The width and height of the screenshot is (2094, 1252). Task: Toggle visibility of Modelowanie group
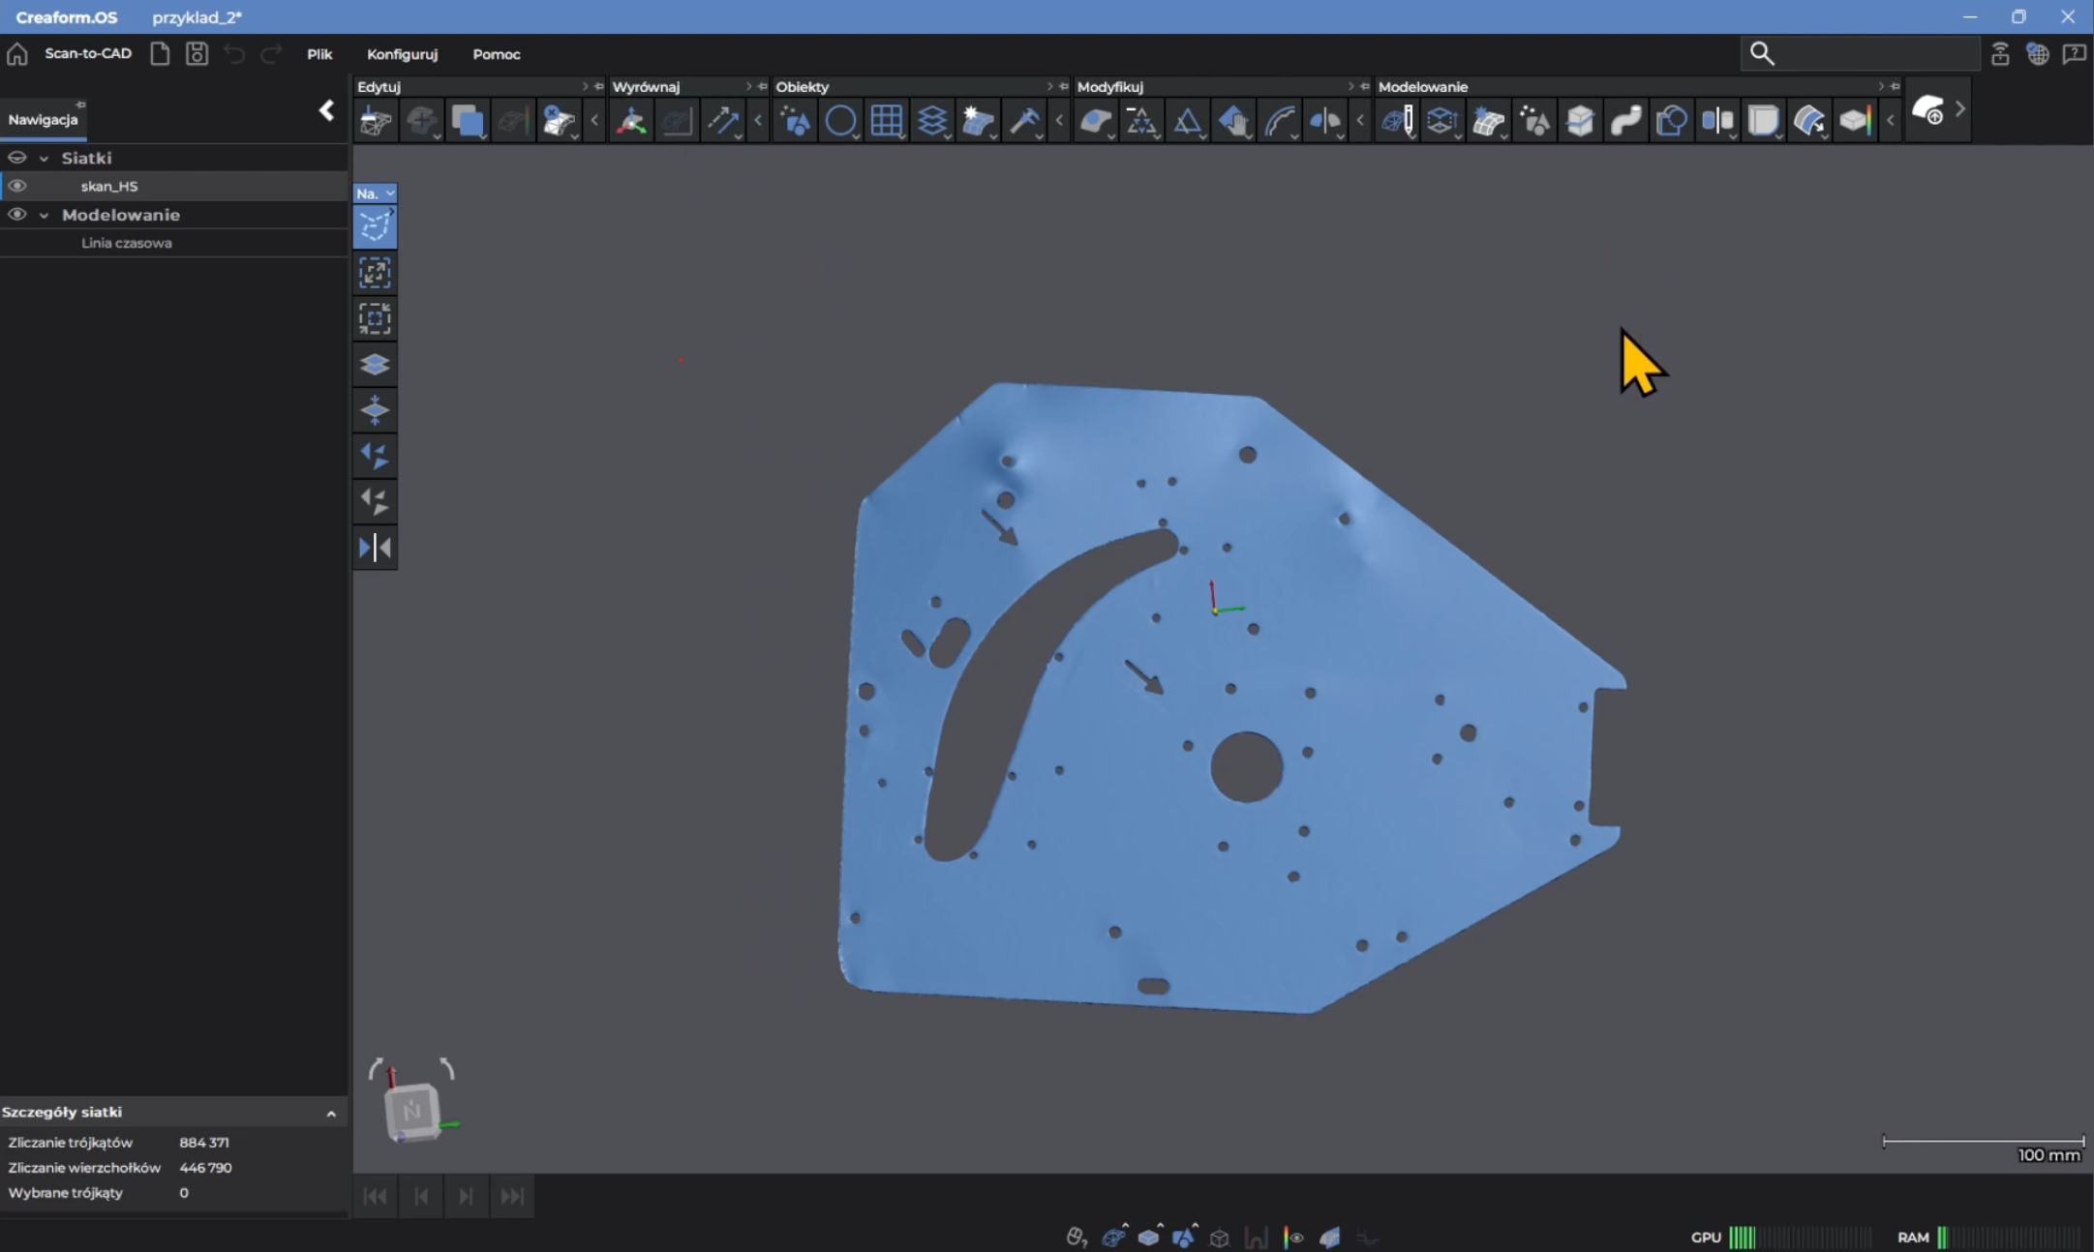17,215
